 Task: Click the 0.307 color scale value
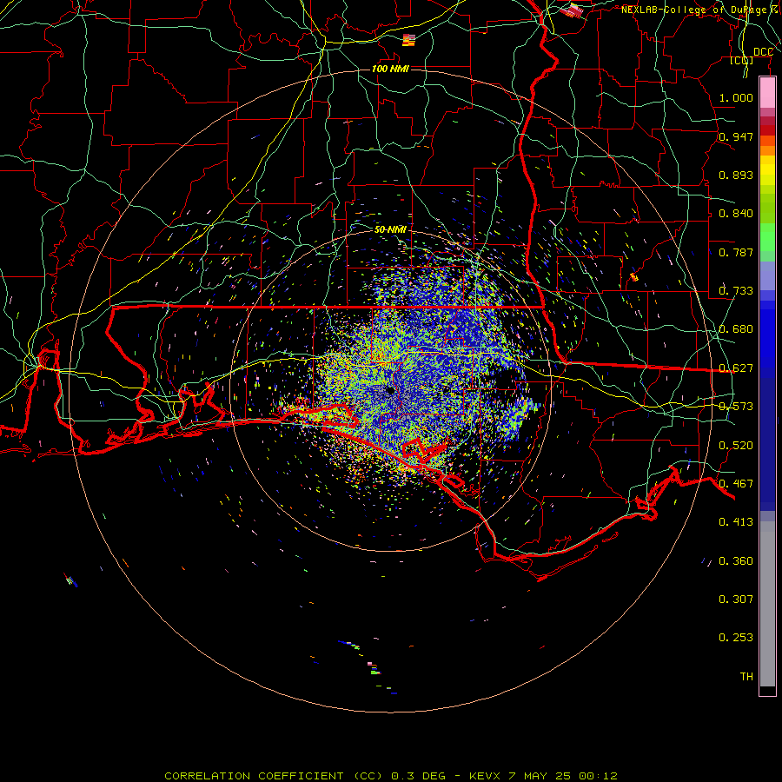coord(736,600)
